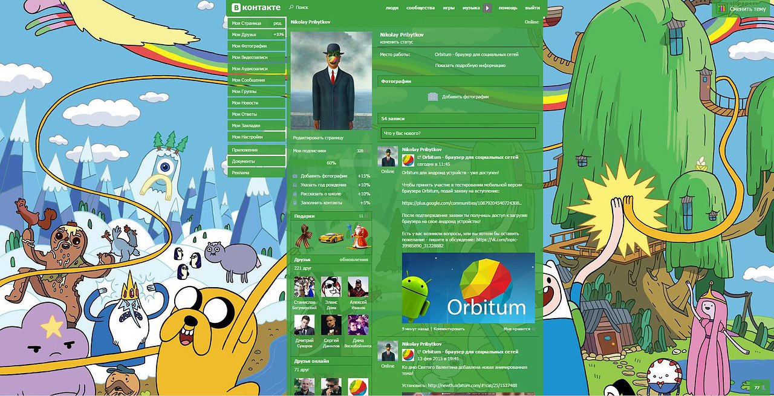Click the colored pencils theme icon

pos(721,8)
